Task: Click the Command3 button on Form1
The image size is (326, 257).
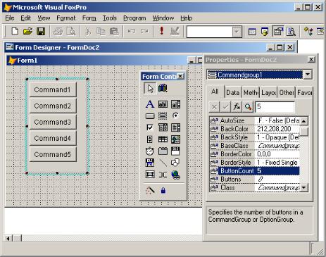Action: pos(53,122)
